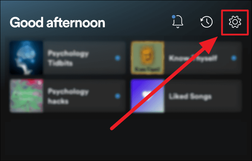The height and width of the screenshot is (161, 252).
Task: Open the Psychology hacks cover art
Action: 27,96
